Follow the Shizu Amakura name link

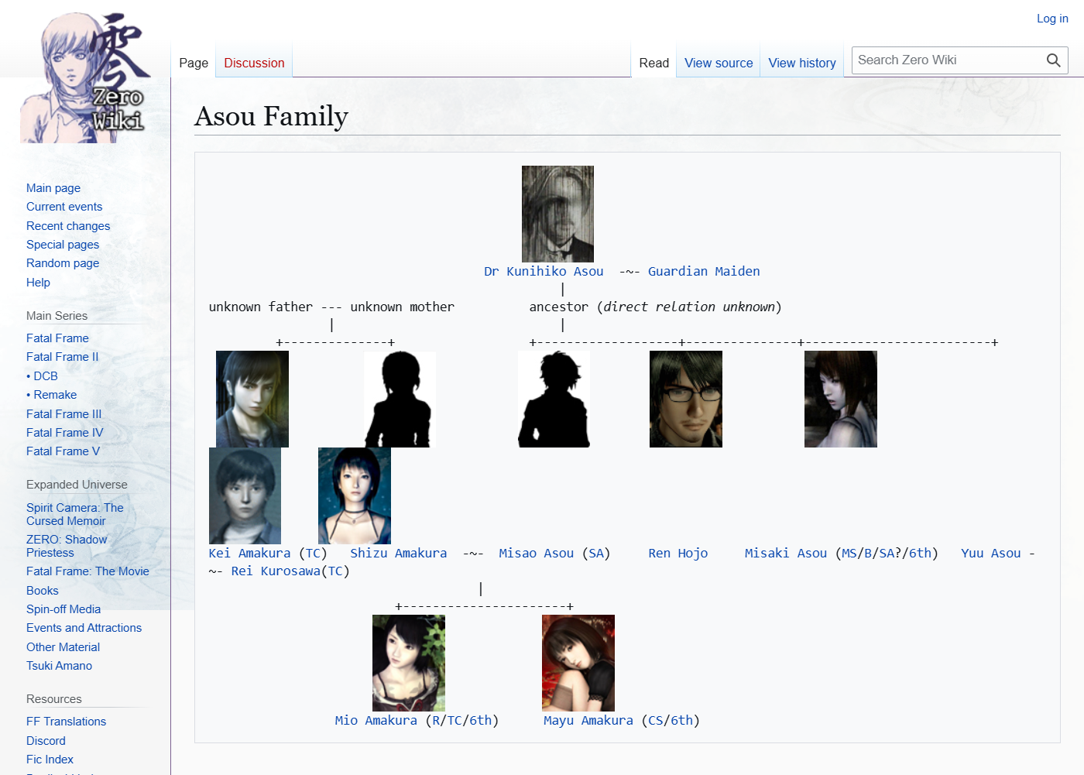coord(398,553)
